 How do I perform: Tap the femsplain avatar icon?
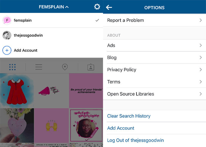coord(7,20)
